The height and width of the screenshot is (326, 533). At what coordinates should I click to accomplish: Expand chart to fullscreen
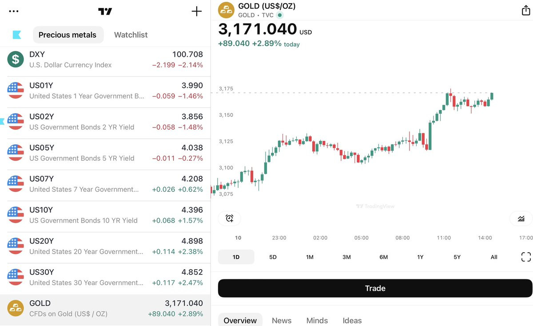point(526,257)
